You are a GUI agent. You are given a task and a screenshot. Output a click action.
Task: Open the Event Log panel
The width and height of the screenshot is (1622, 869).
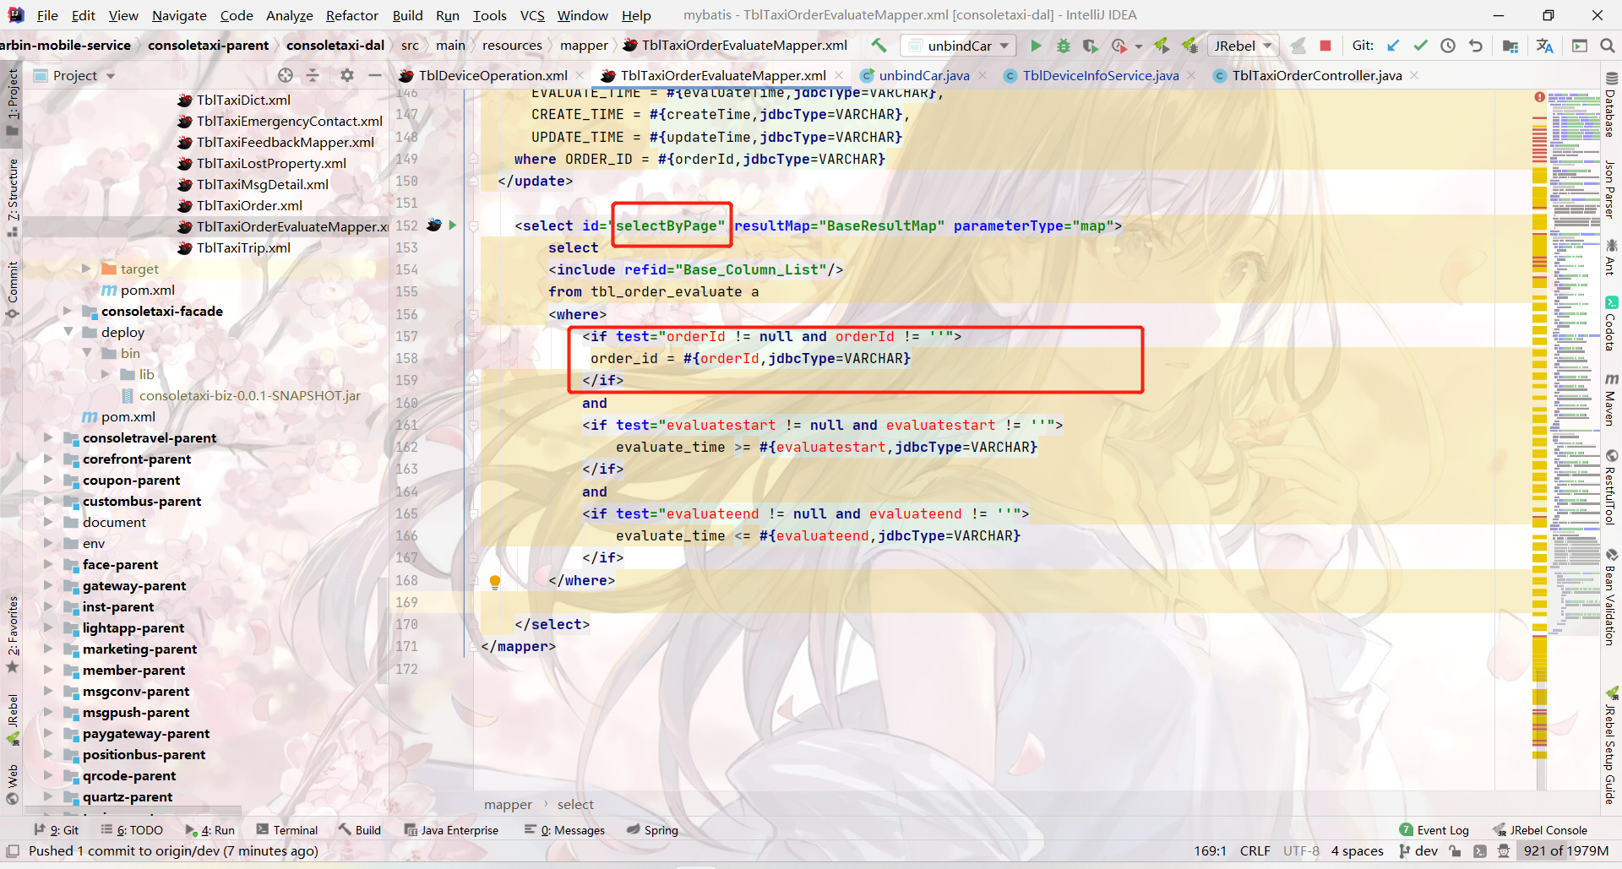click(1434, 830)
